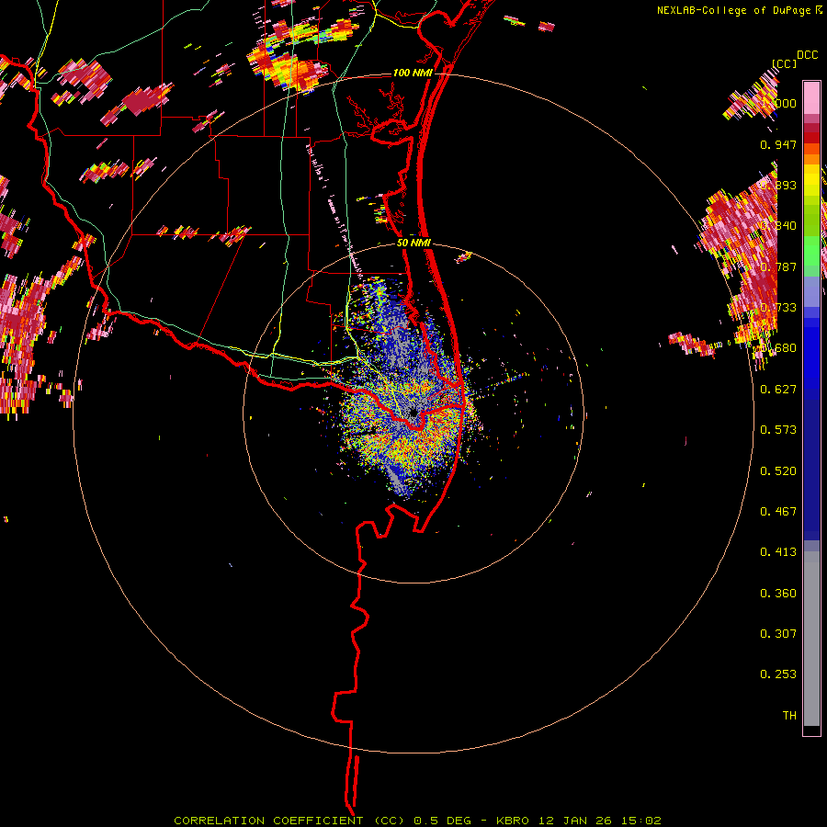Click the 0.680 scale value

tap(778, 348)
